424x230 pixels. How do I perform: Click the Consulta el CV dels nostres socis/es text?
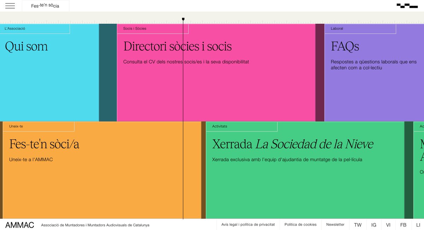pyautogui.click(x=186, y=62)
